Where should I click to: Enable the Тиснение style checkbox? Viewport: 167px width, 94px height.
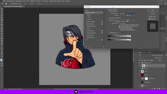click(x=86, y=15)
